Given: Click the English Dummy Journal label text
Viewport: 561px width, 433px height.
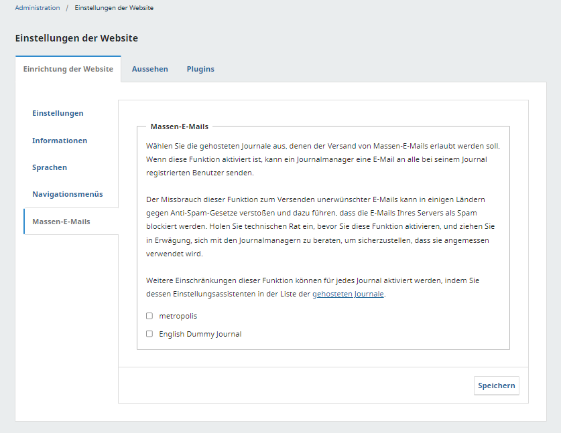Looking at the screenshot, I should 200,334.
